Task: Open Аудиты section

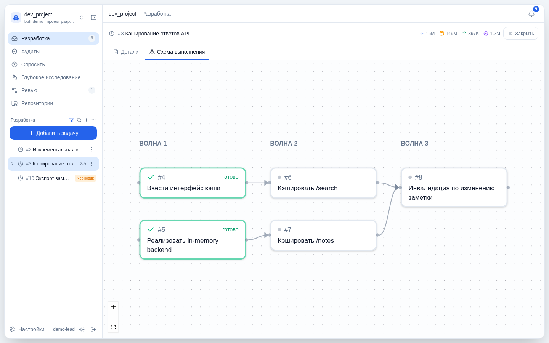Action: [x=53, y=51]
